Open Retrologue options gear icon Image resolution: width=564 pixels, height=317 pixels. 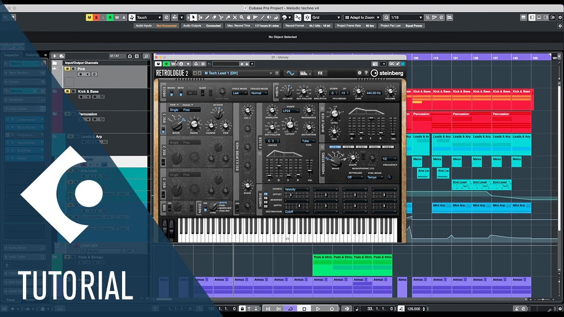360,73
